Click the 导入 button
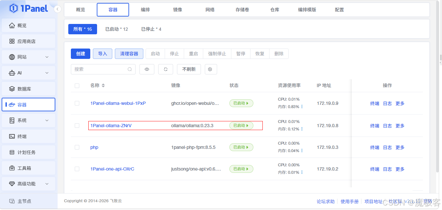Image resolution: width=442 pixels, height=210 pixels. [103, 54]
